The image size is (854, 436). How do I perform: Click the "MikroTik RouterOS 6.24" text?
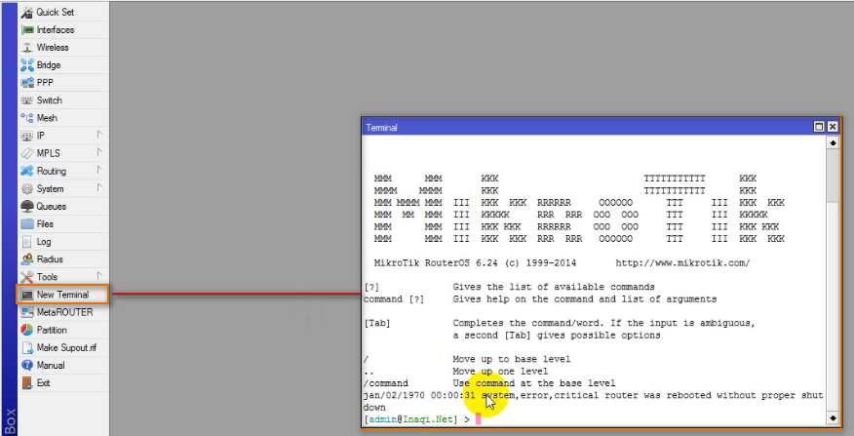coord(436,262)
